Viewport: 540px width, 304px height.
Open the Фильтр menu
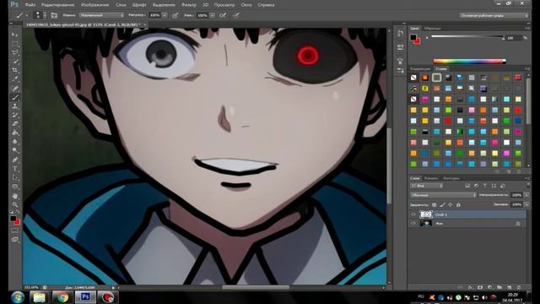[189, 5]
